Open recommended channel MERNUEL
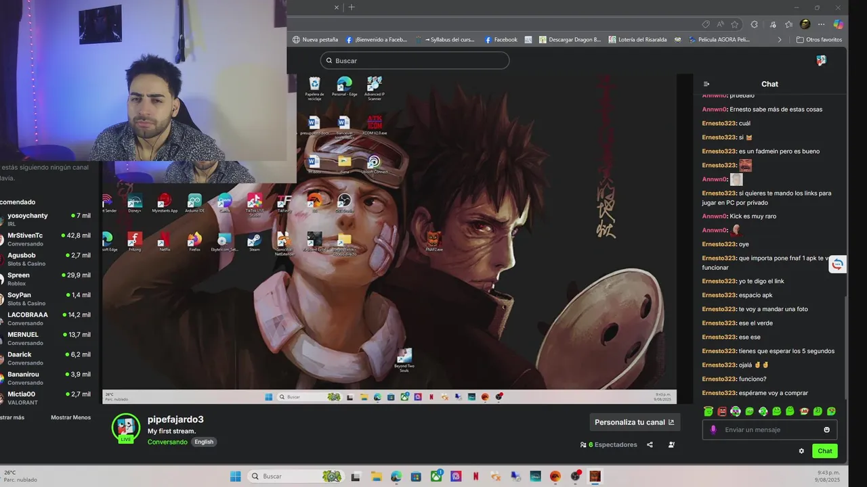 45,338
